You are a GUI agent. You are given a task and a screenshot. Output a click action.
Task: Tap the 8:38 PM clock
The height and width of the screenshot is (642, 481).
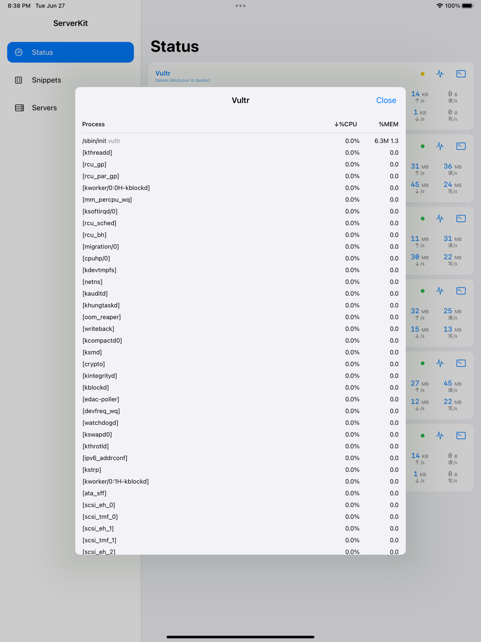19,6
